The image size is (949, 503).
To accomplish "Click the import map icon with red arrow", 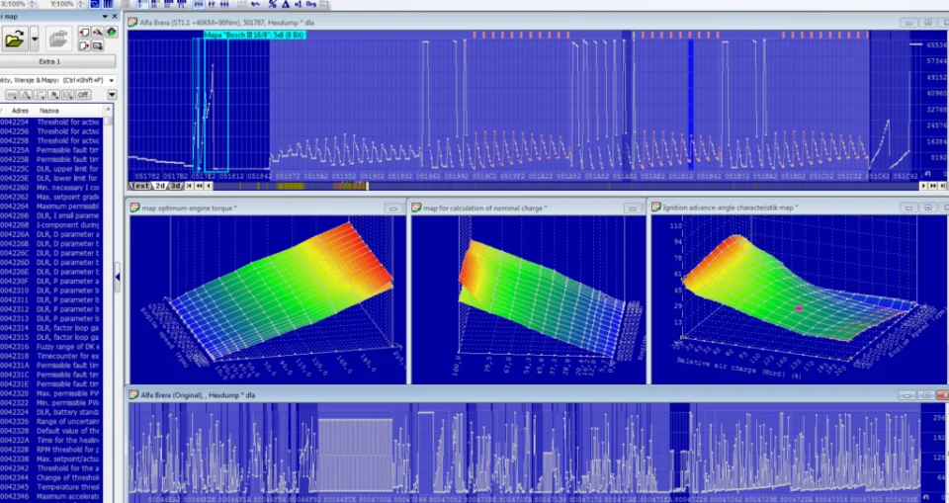I will (83, 32).
